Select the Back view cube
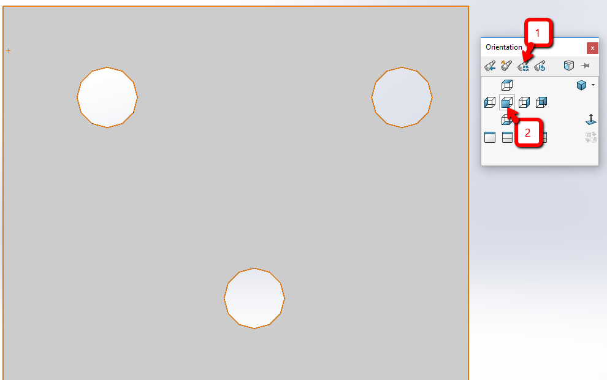Viewport: 607px width, 380px height. (x=541, y=102)
